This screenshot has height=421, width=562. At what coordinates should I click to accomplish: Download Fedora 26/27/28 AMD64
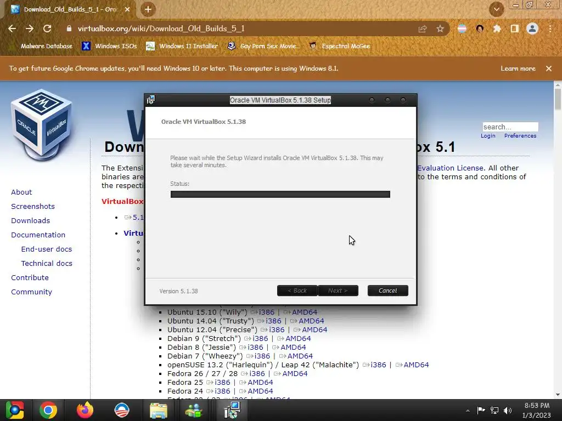coord(295,374)
